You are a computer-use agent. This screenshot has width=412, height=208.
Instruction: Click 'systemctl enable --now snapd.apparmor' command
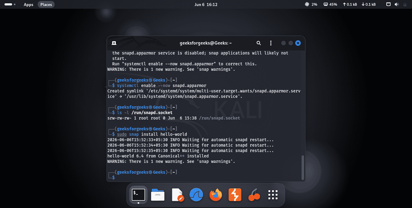pyautogui.click(x=162, y=85)
